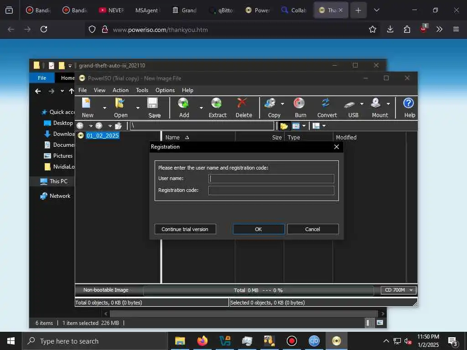Open the CD 700M media size dropdown
This screenshot has width=467, height=350.
pyautogui.click(x=398, y=290)
